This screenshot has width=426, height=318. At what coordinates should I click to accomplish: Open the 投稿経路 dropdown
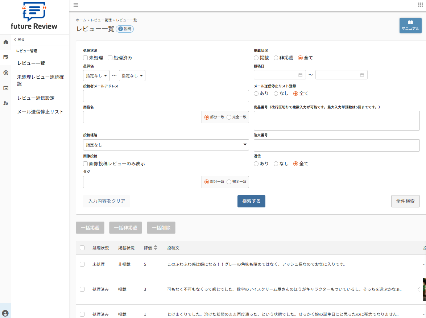point(166,145)
